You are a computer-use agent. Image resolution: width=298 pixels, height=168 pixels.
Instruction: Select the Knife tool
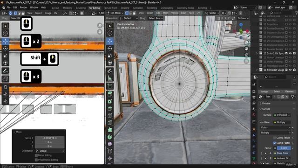(x=110, y=123)
